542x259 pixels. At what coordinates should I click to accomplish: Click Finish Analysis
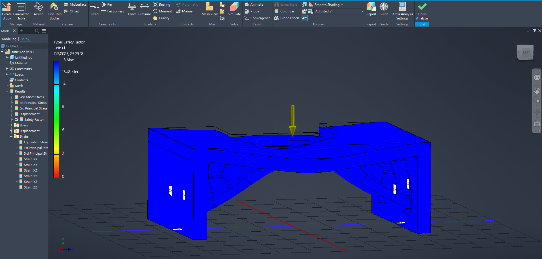click(x=422, y=11)
